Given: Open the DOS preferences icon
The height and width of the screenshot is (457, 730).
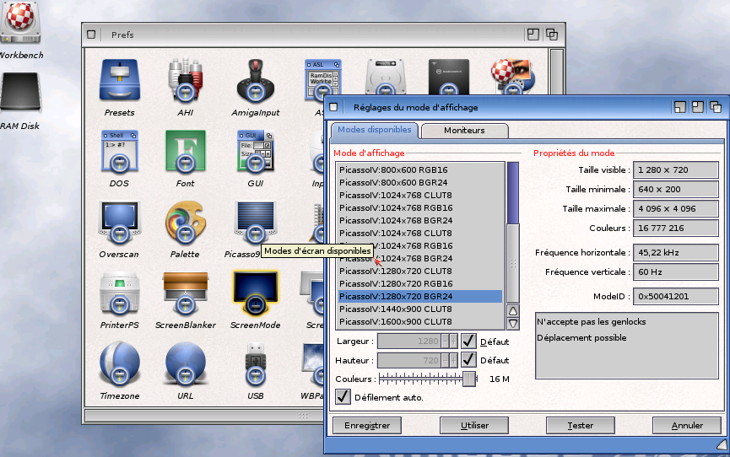Looking at the screenshot, I should pos(120,151).
